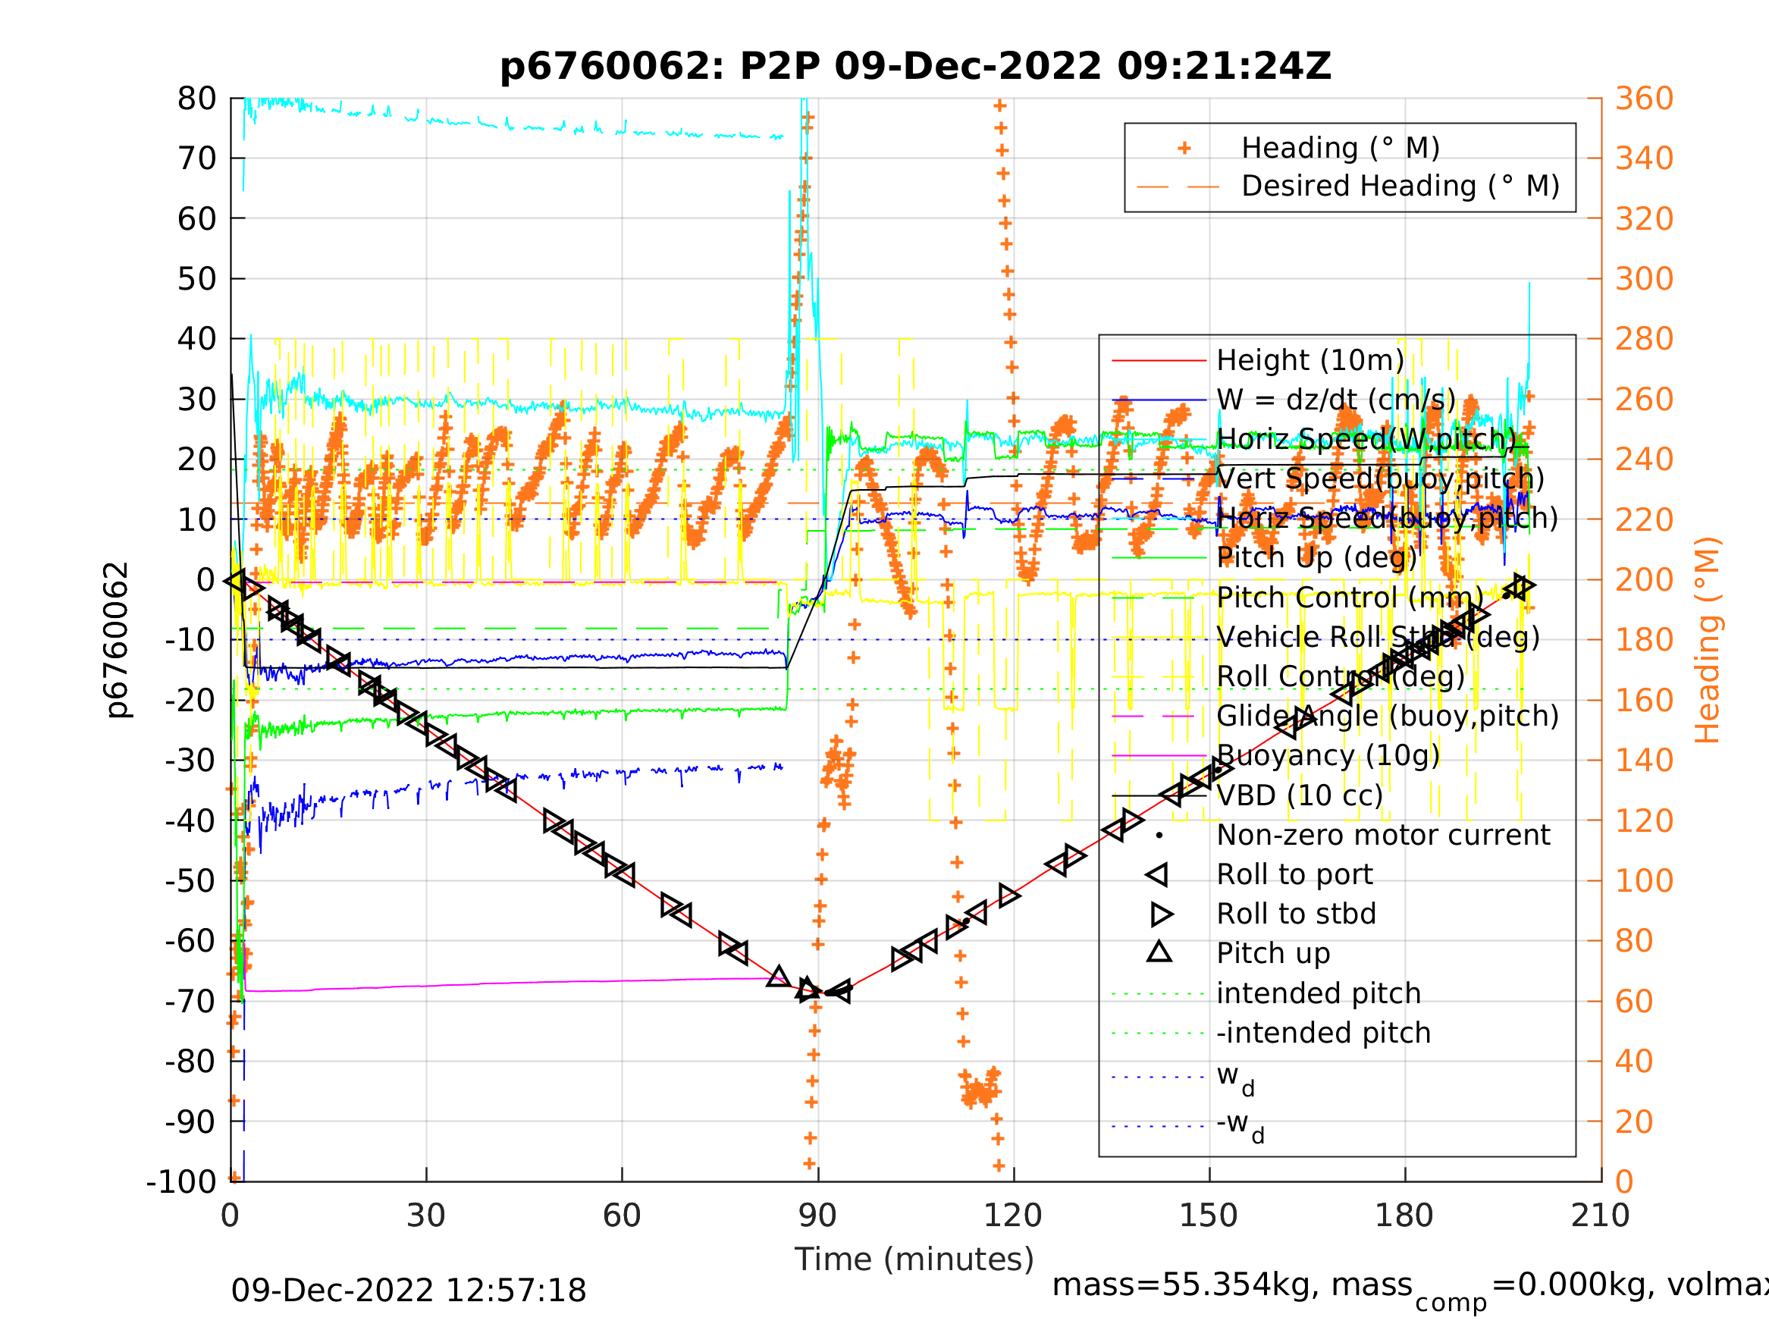Click the green Pitch Up line sample
Viewport: 1769px width, 1327px height.
point(1159,557)
